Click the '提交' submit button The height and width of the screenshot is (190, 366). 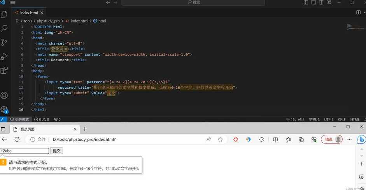click(x=56, y=151)
